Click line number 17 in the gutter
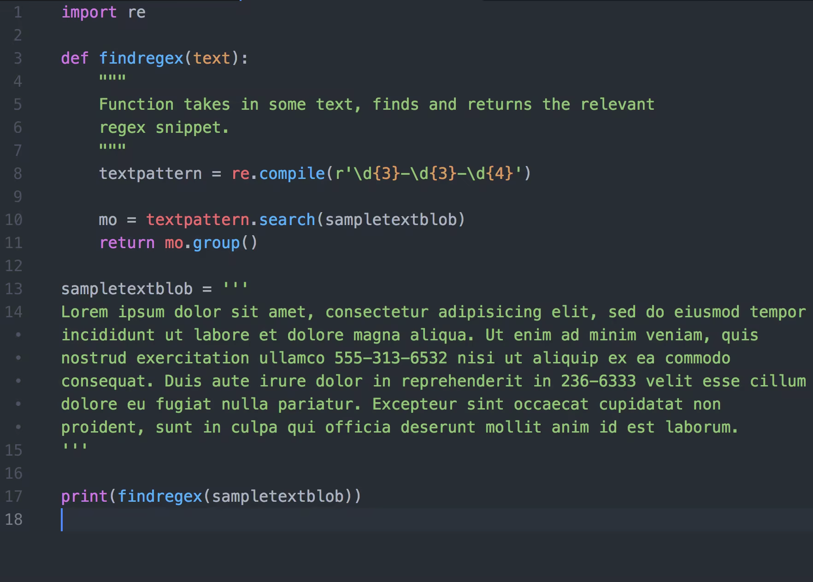The width and height of the screenshot is (813, 582). pos(14,497)
